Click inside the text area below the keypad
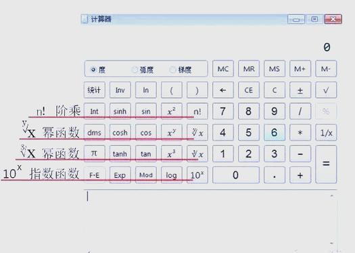 [x=210, y=221]
